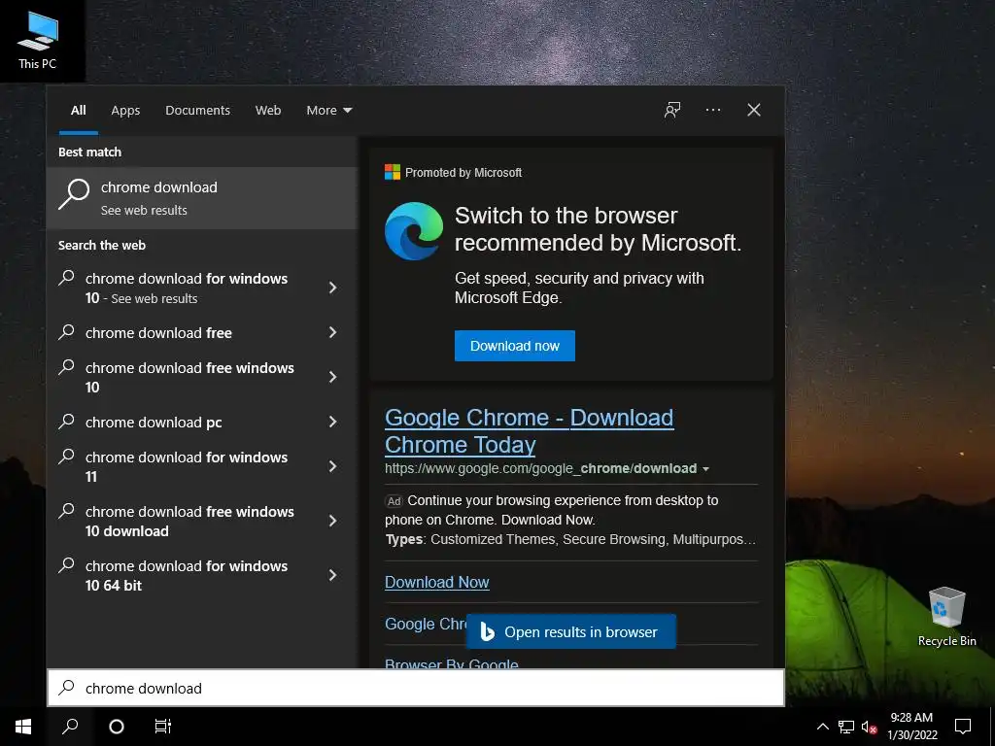The image size is (995, 746).
Task: Click the Windows Start button
Action: click(x=23, y=727)
